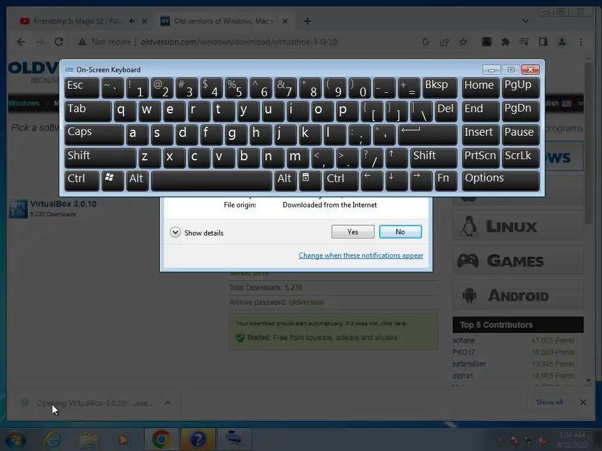Open Change when these notifications appear link
Viewport: 602px width, 451px height.
click(x=361, y=255)
